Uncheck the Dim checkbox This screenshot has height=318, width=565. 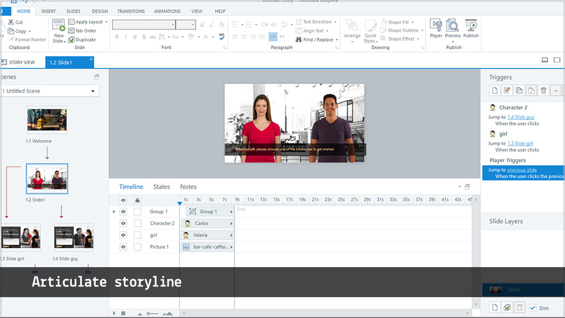pos(533,308)
